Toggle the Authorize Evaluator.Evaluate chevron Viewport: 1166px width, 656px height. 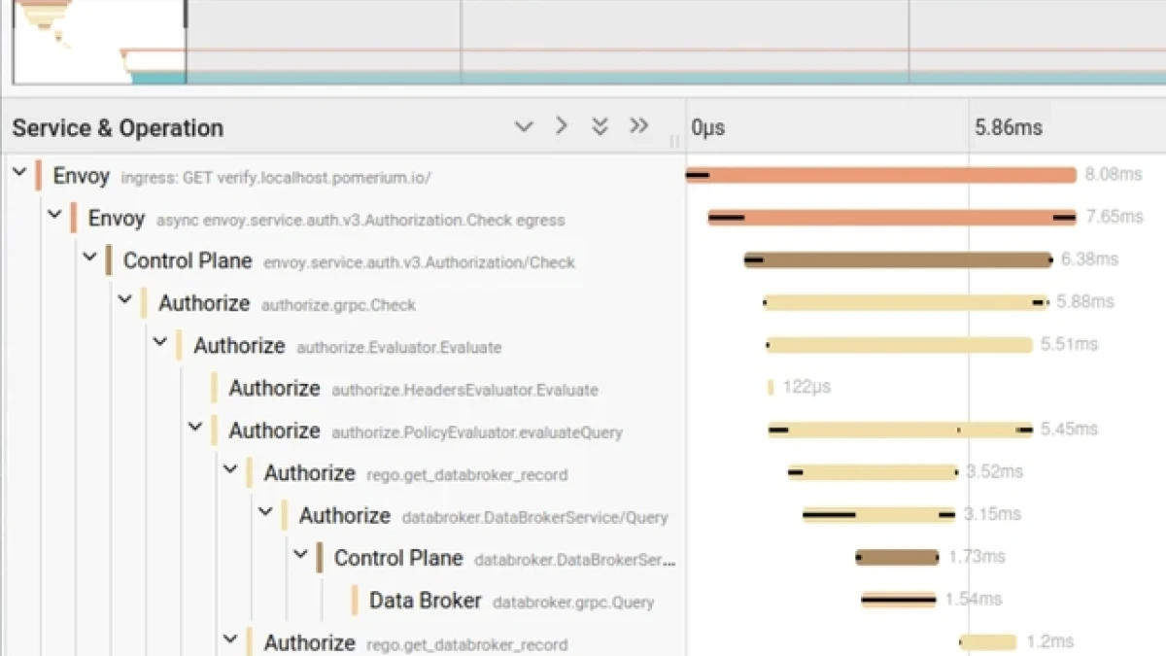(159, 342)
